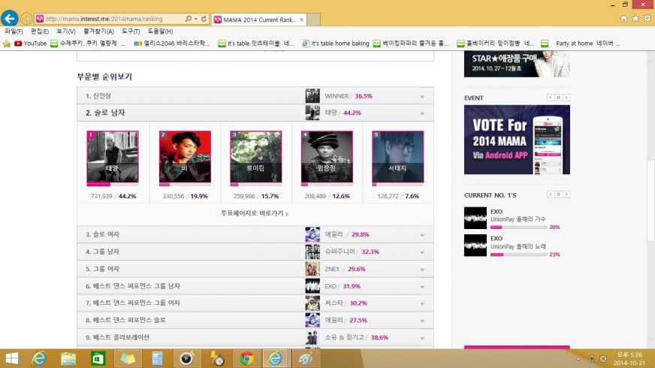
Task: Expand the 3. 솔로 여자 category row
Action: [255, 235]
